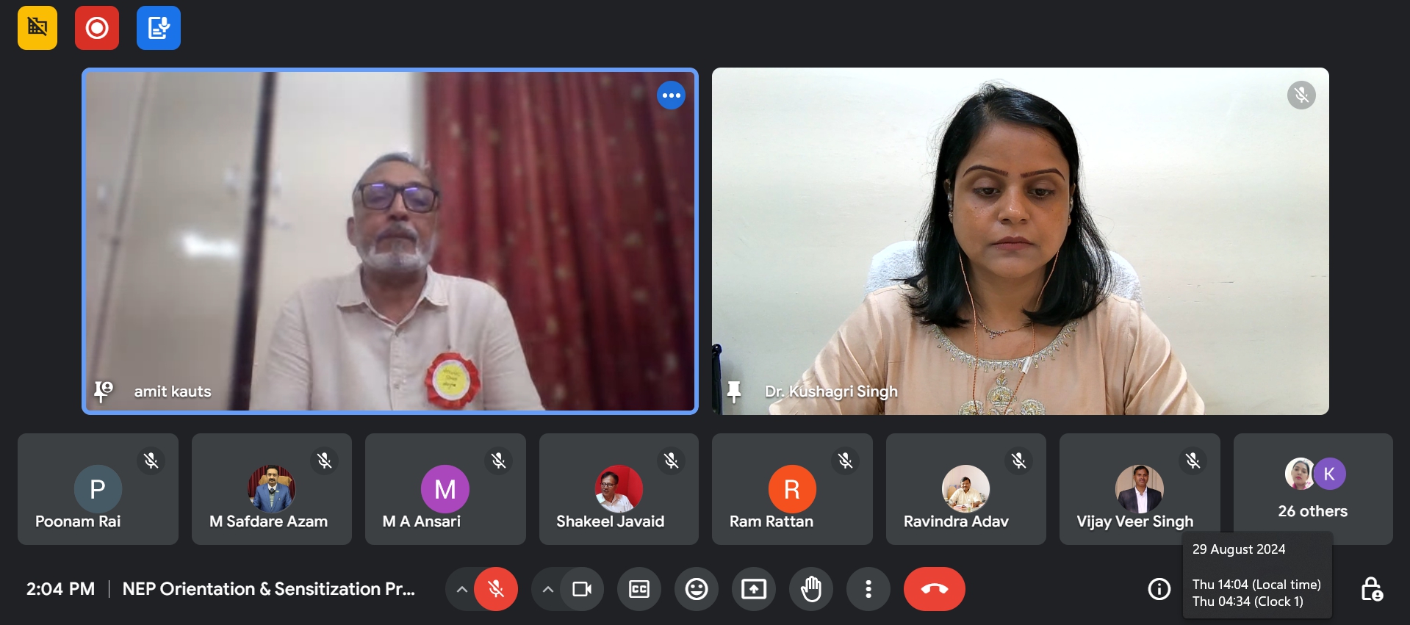Image resolution: width=1410 pixels, height=625 pixels.
Task: Open host controls lock icon
Action: point(1371,589)
